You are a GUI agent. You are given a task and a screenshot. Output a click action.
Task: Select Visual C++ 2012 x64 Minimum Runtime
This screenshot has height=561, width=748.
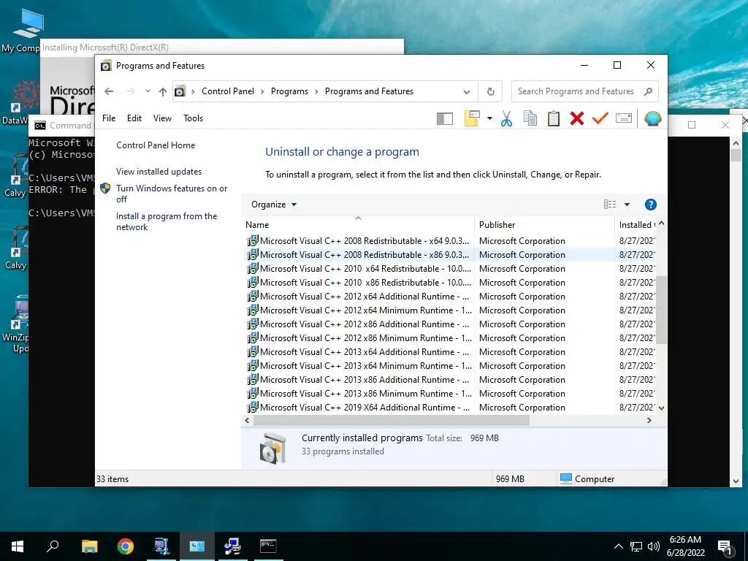click(449, 310)
